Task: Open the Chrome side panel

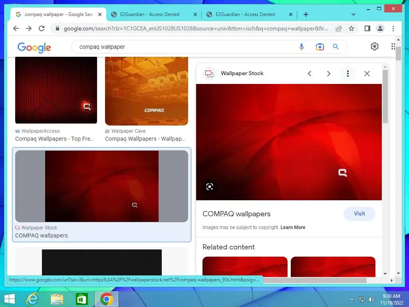Action: point(367,28)
